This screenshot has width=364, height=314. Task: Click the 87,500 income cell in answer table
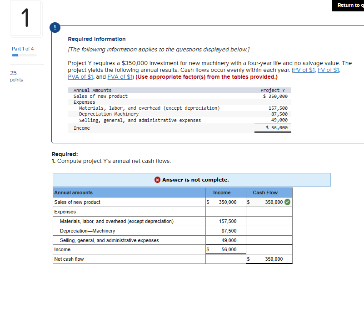click(226, 231)
